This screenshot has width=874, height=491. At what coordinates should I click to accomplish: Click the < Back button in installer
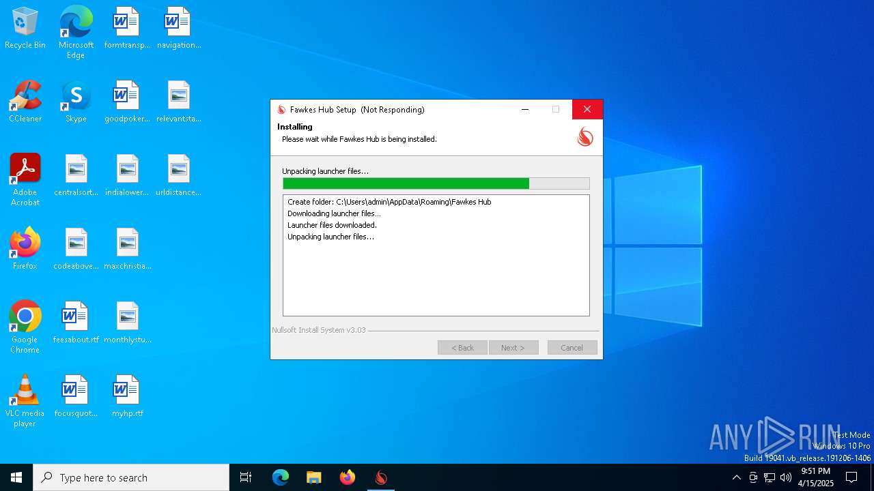coord(462,348)
